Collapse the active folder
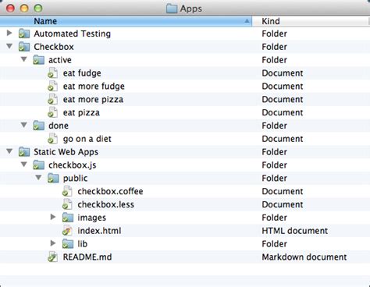The image size is (370, 287). pyautogui.click(x=24, y=59)
